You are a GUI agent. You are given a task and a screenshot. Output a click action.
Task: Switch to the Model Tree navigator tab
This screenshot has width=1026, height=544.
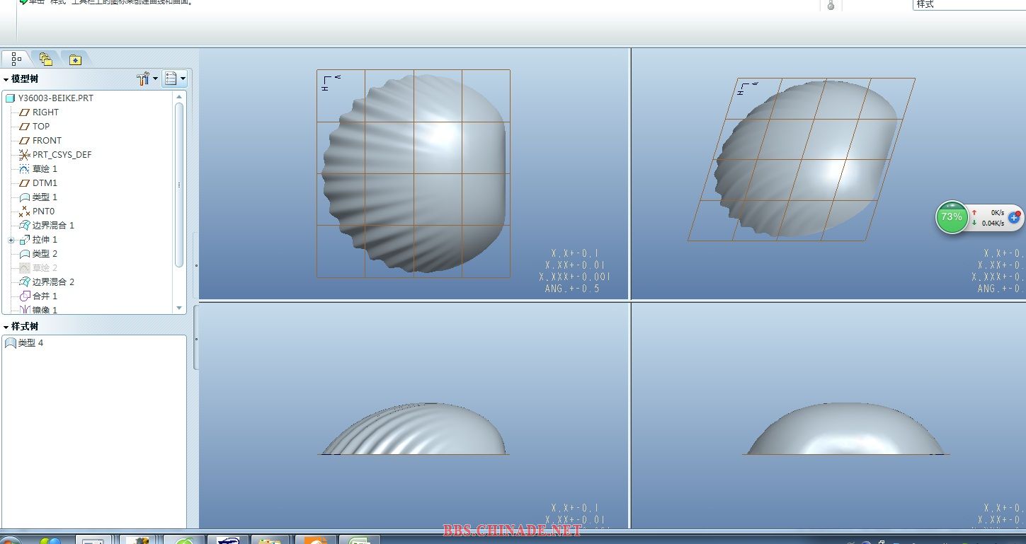tap(16, 59)
